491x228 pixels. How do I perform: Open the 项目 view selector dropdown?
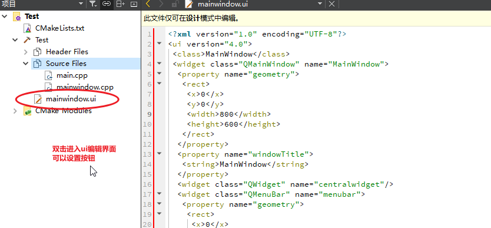tap(81, 4)
